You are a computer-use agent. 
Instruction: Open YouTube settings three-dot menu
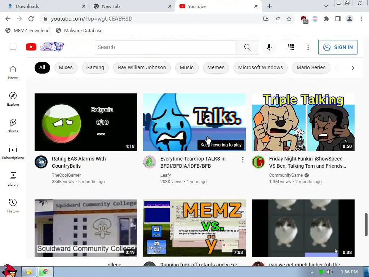point(308,47)
